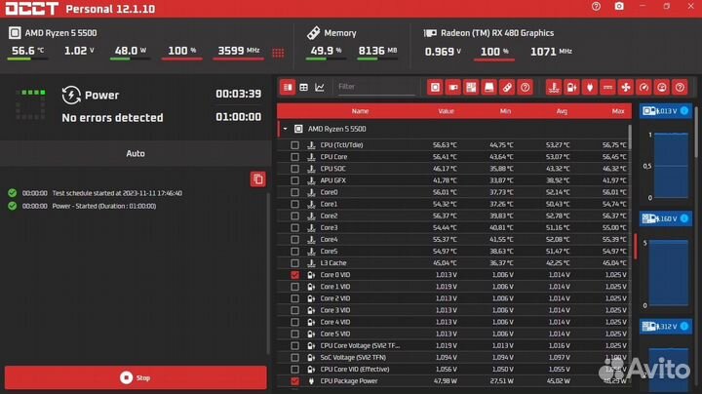Screen dimensions: 702x394
Task: Toggle the current sensors filter icon
Action: pos(607,88)
